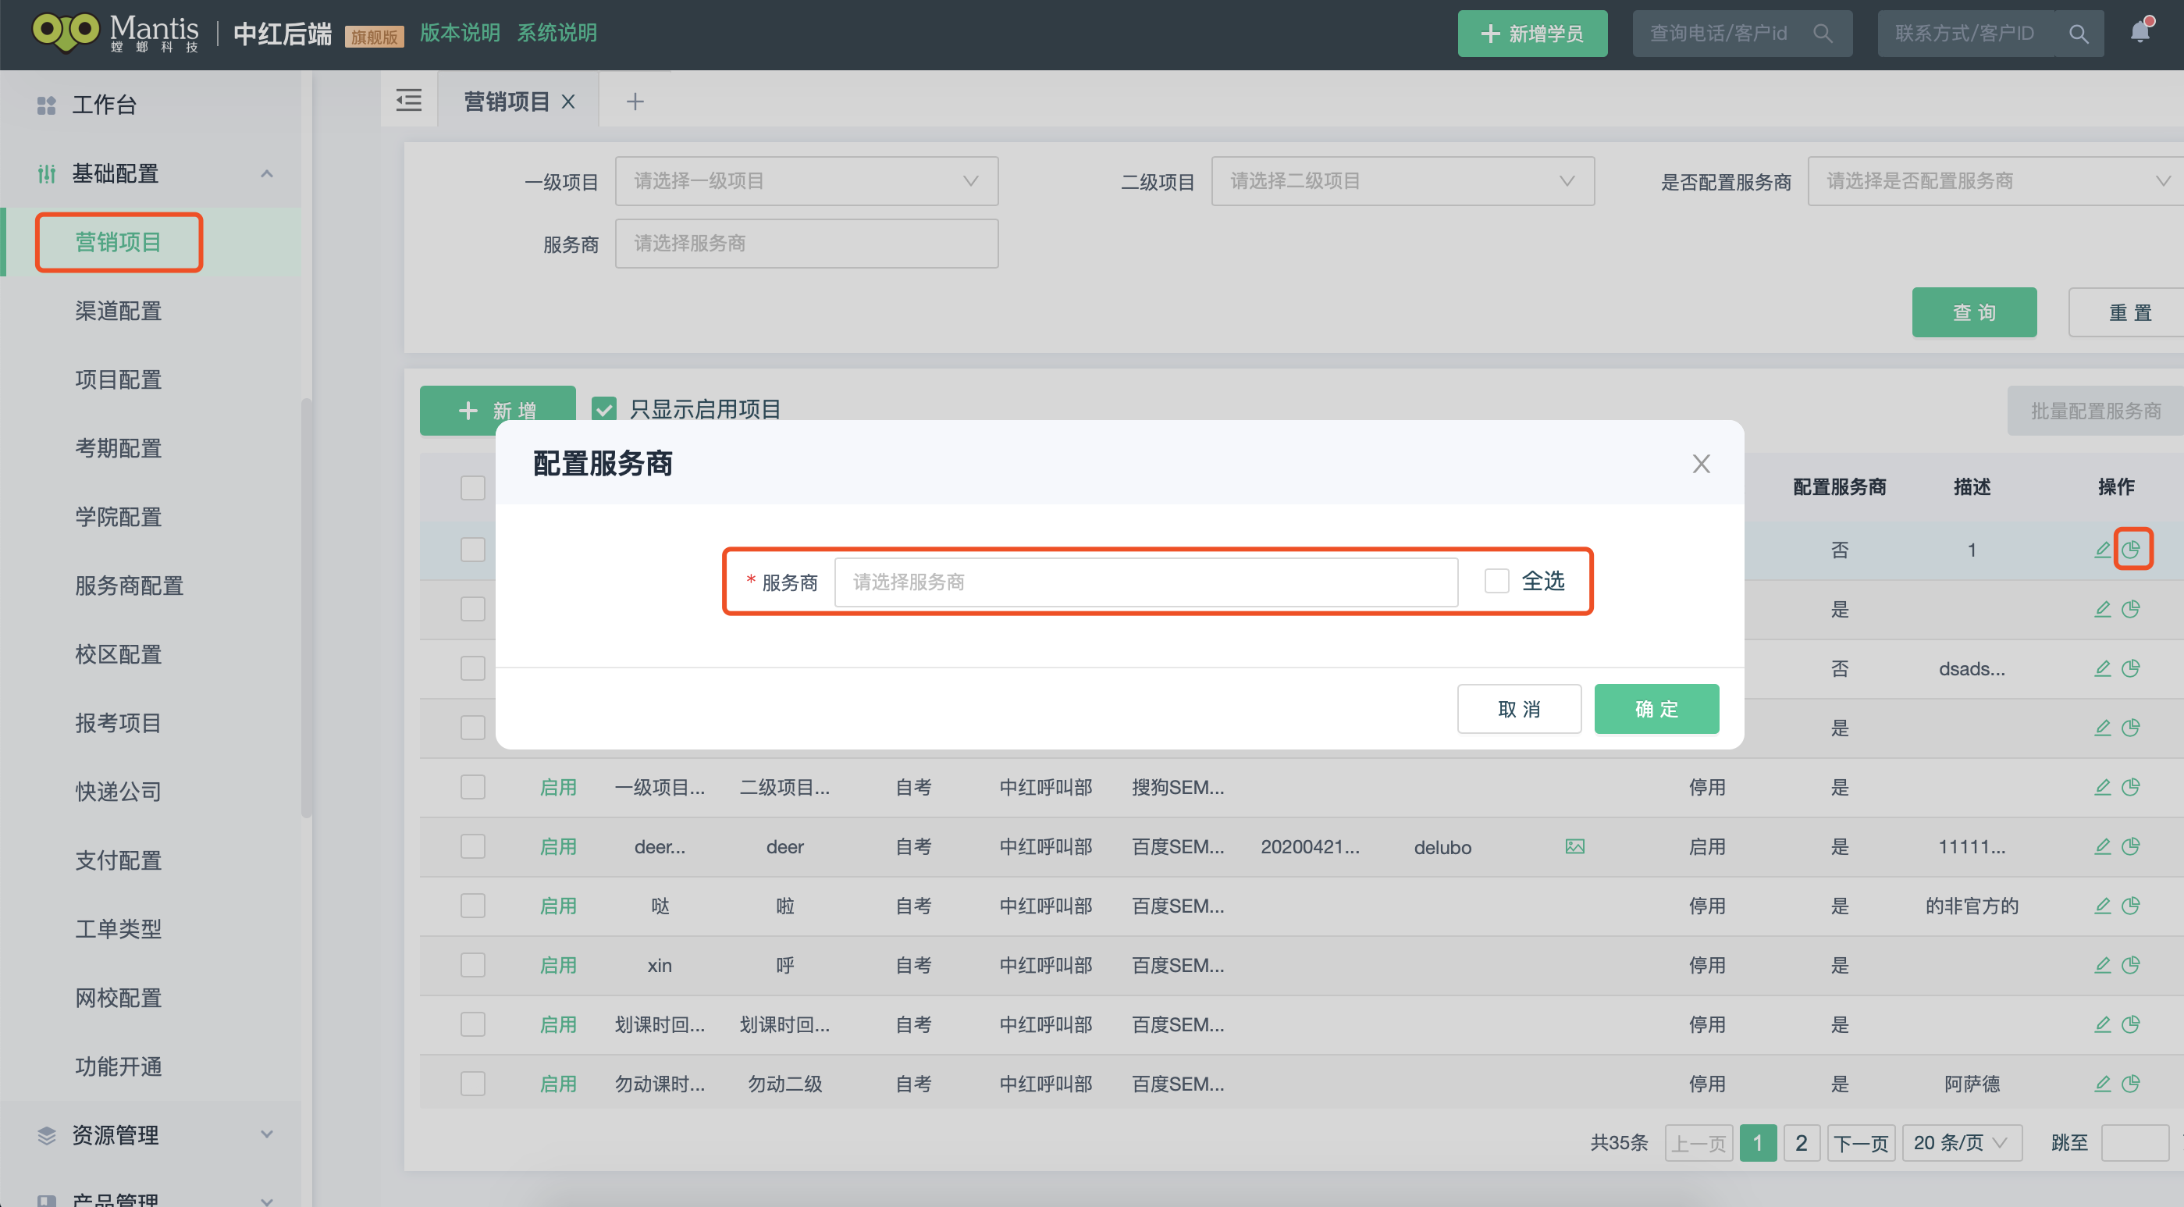2184x1207 pixels.
Task: Click image icon in deer row
Action: pos(1574,846)
